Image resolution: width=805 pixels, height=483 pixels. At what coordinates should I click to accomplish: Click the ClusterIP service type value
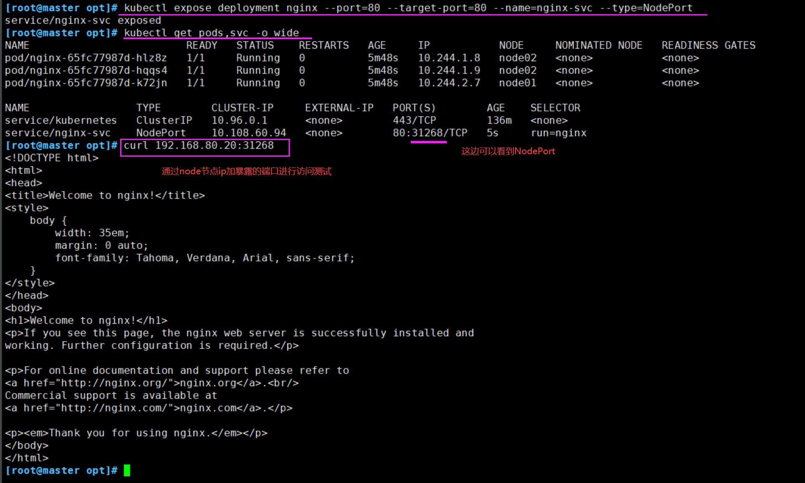coord(164,120)
